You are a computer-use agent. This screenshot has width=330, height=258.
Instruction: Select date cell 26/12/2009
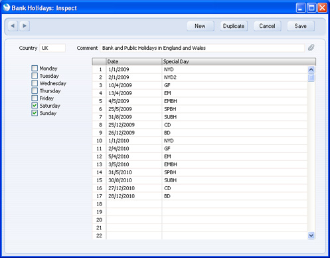(134, 133)
